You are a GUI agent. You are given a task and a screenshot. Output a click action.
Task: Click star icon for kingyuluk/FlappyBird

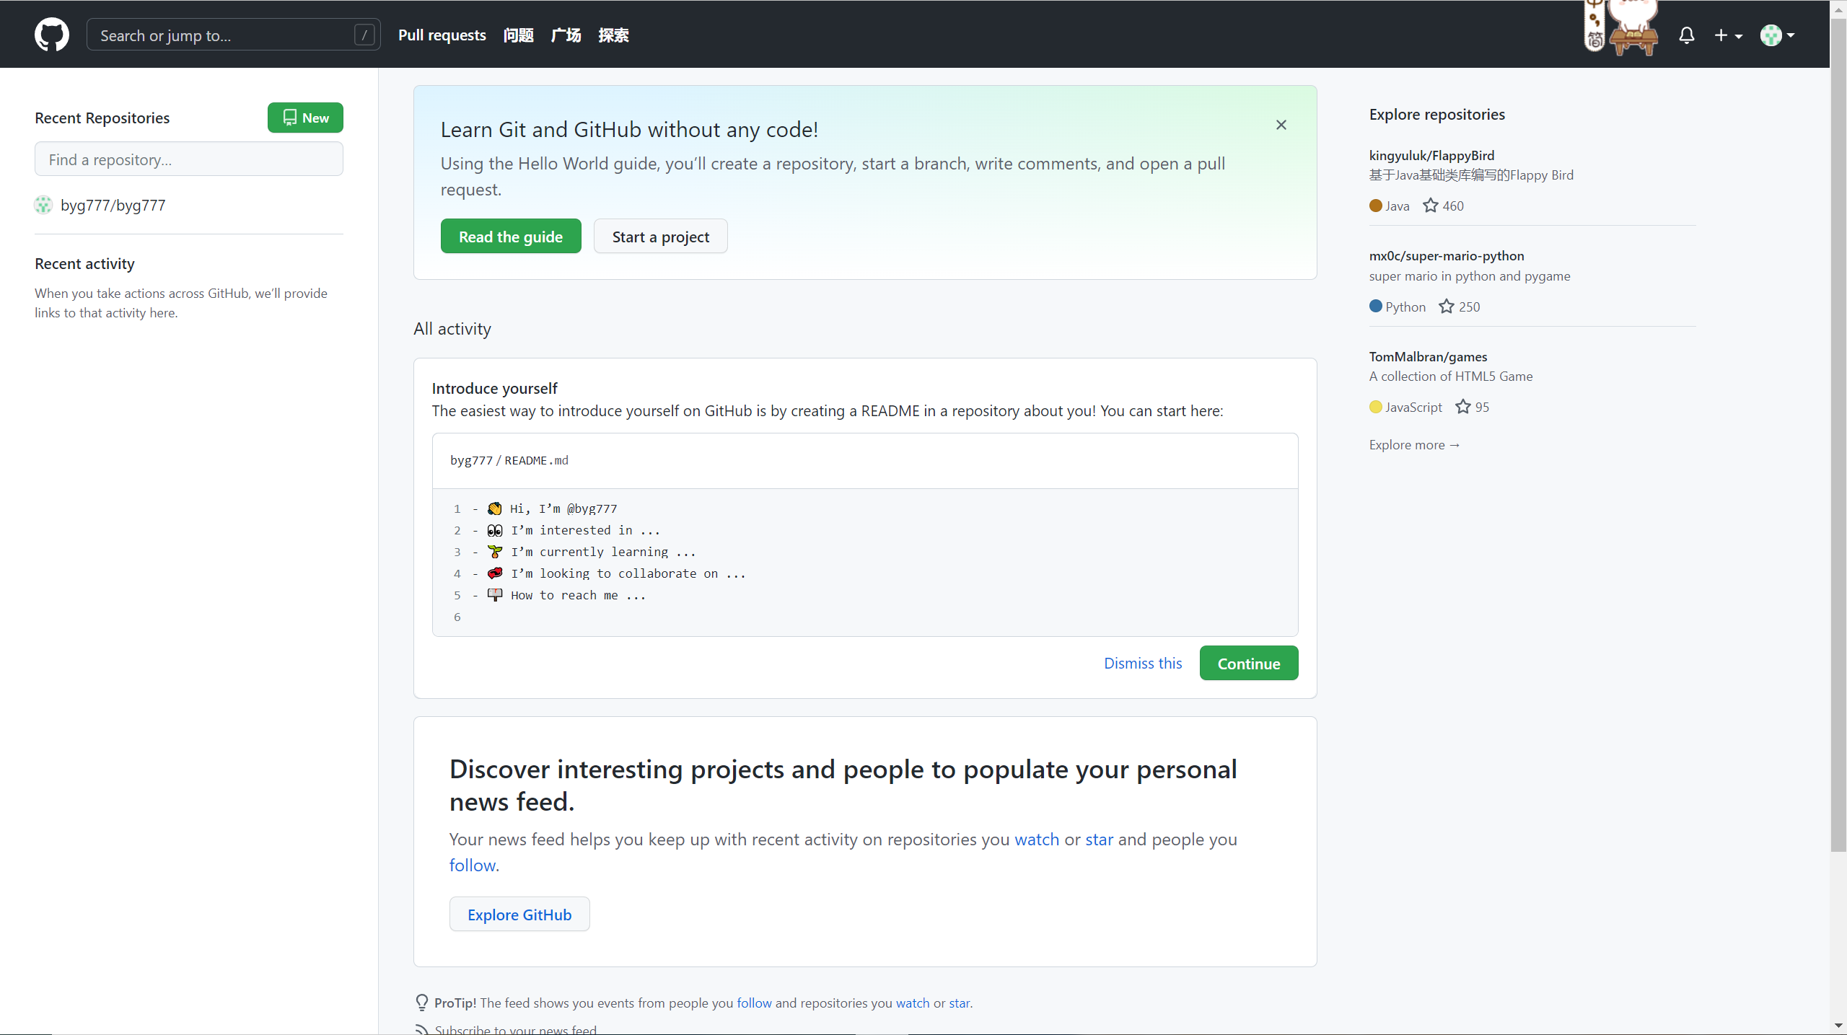pos(1430,206)
